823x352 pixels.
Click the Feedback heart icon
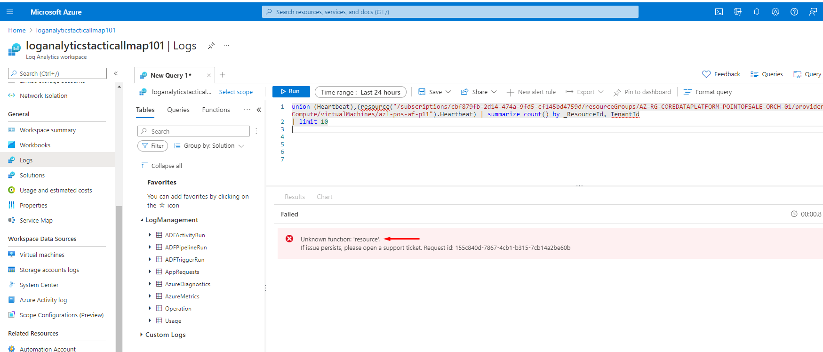pyautogui.click(x=706, y=74)
